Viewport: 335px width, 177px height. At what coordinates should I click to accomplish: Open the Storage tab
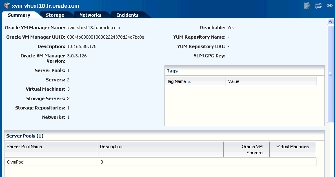click(x=55, y=15)
